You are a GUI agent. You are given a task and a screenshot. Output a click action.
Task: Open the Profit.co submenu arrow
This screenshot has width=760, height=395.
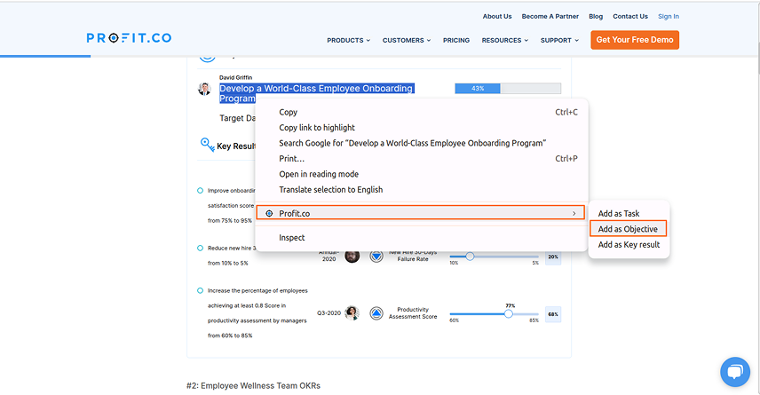(574, 213)
